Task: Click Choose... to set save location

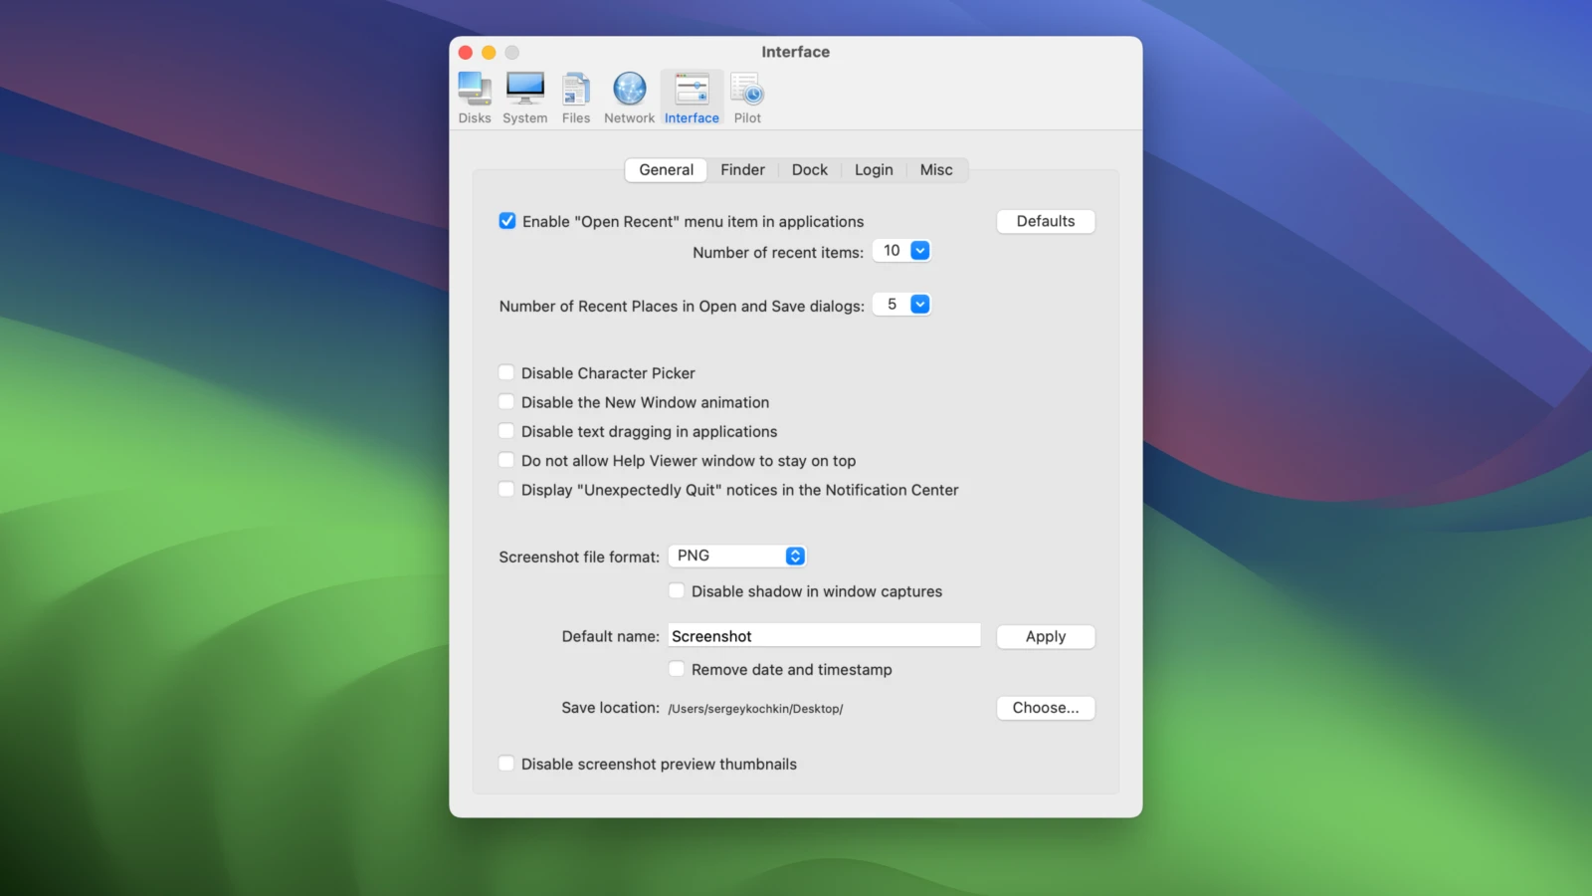Action: (x=1045, y=708)
